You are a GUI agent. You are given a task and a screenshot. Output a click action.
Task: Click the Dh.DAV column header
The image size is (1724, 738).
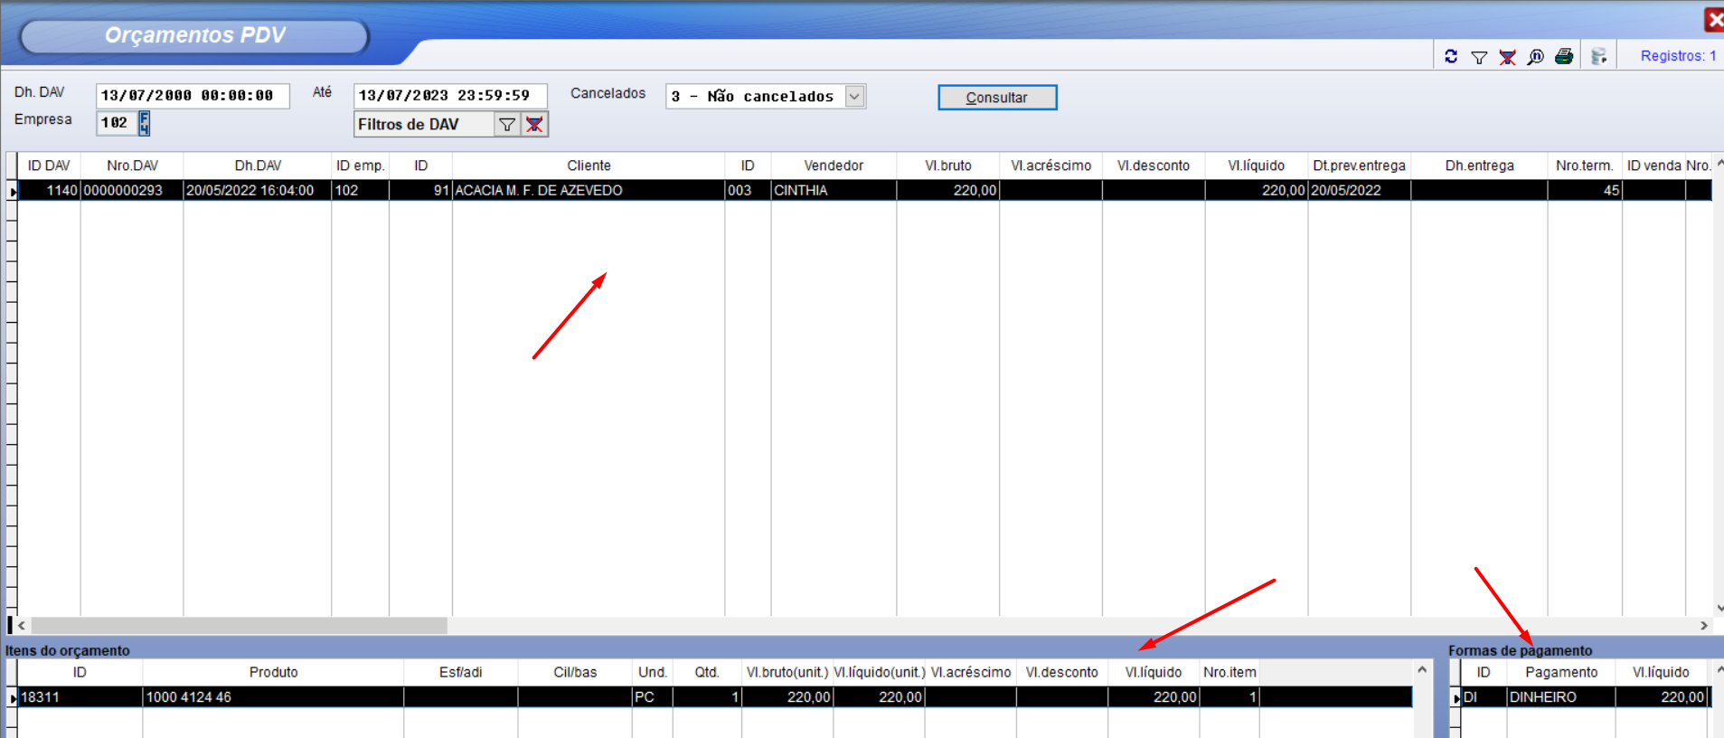click(x=258, y=166)
